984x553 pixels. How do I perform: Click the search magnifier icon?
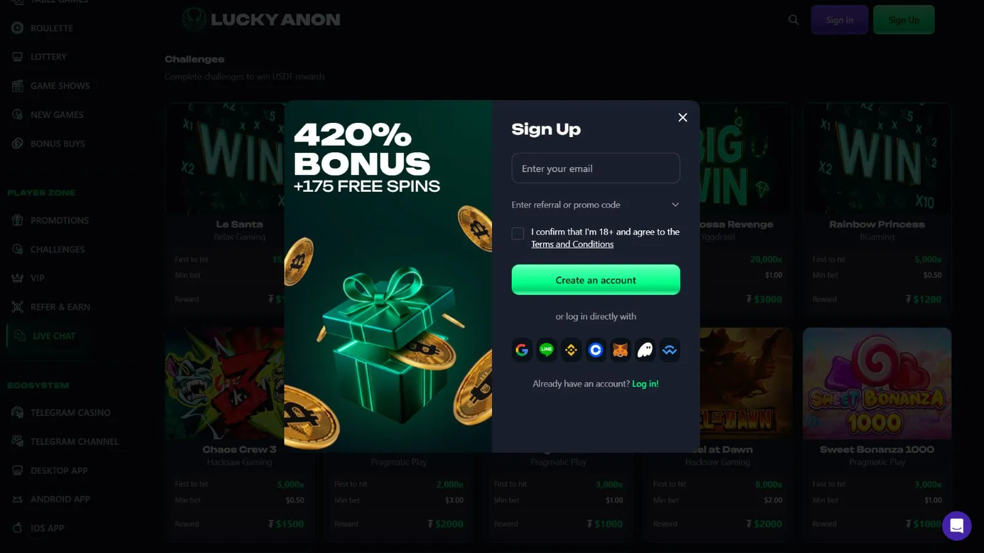(794, 20)
